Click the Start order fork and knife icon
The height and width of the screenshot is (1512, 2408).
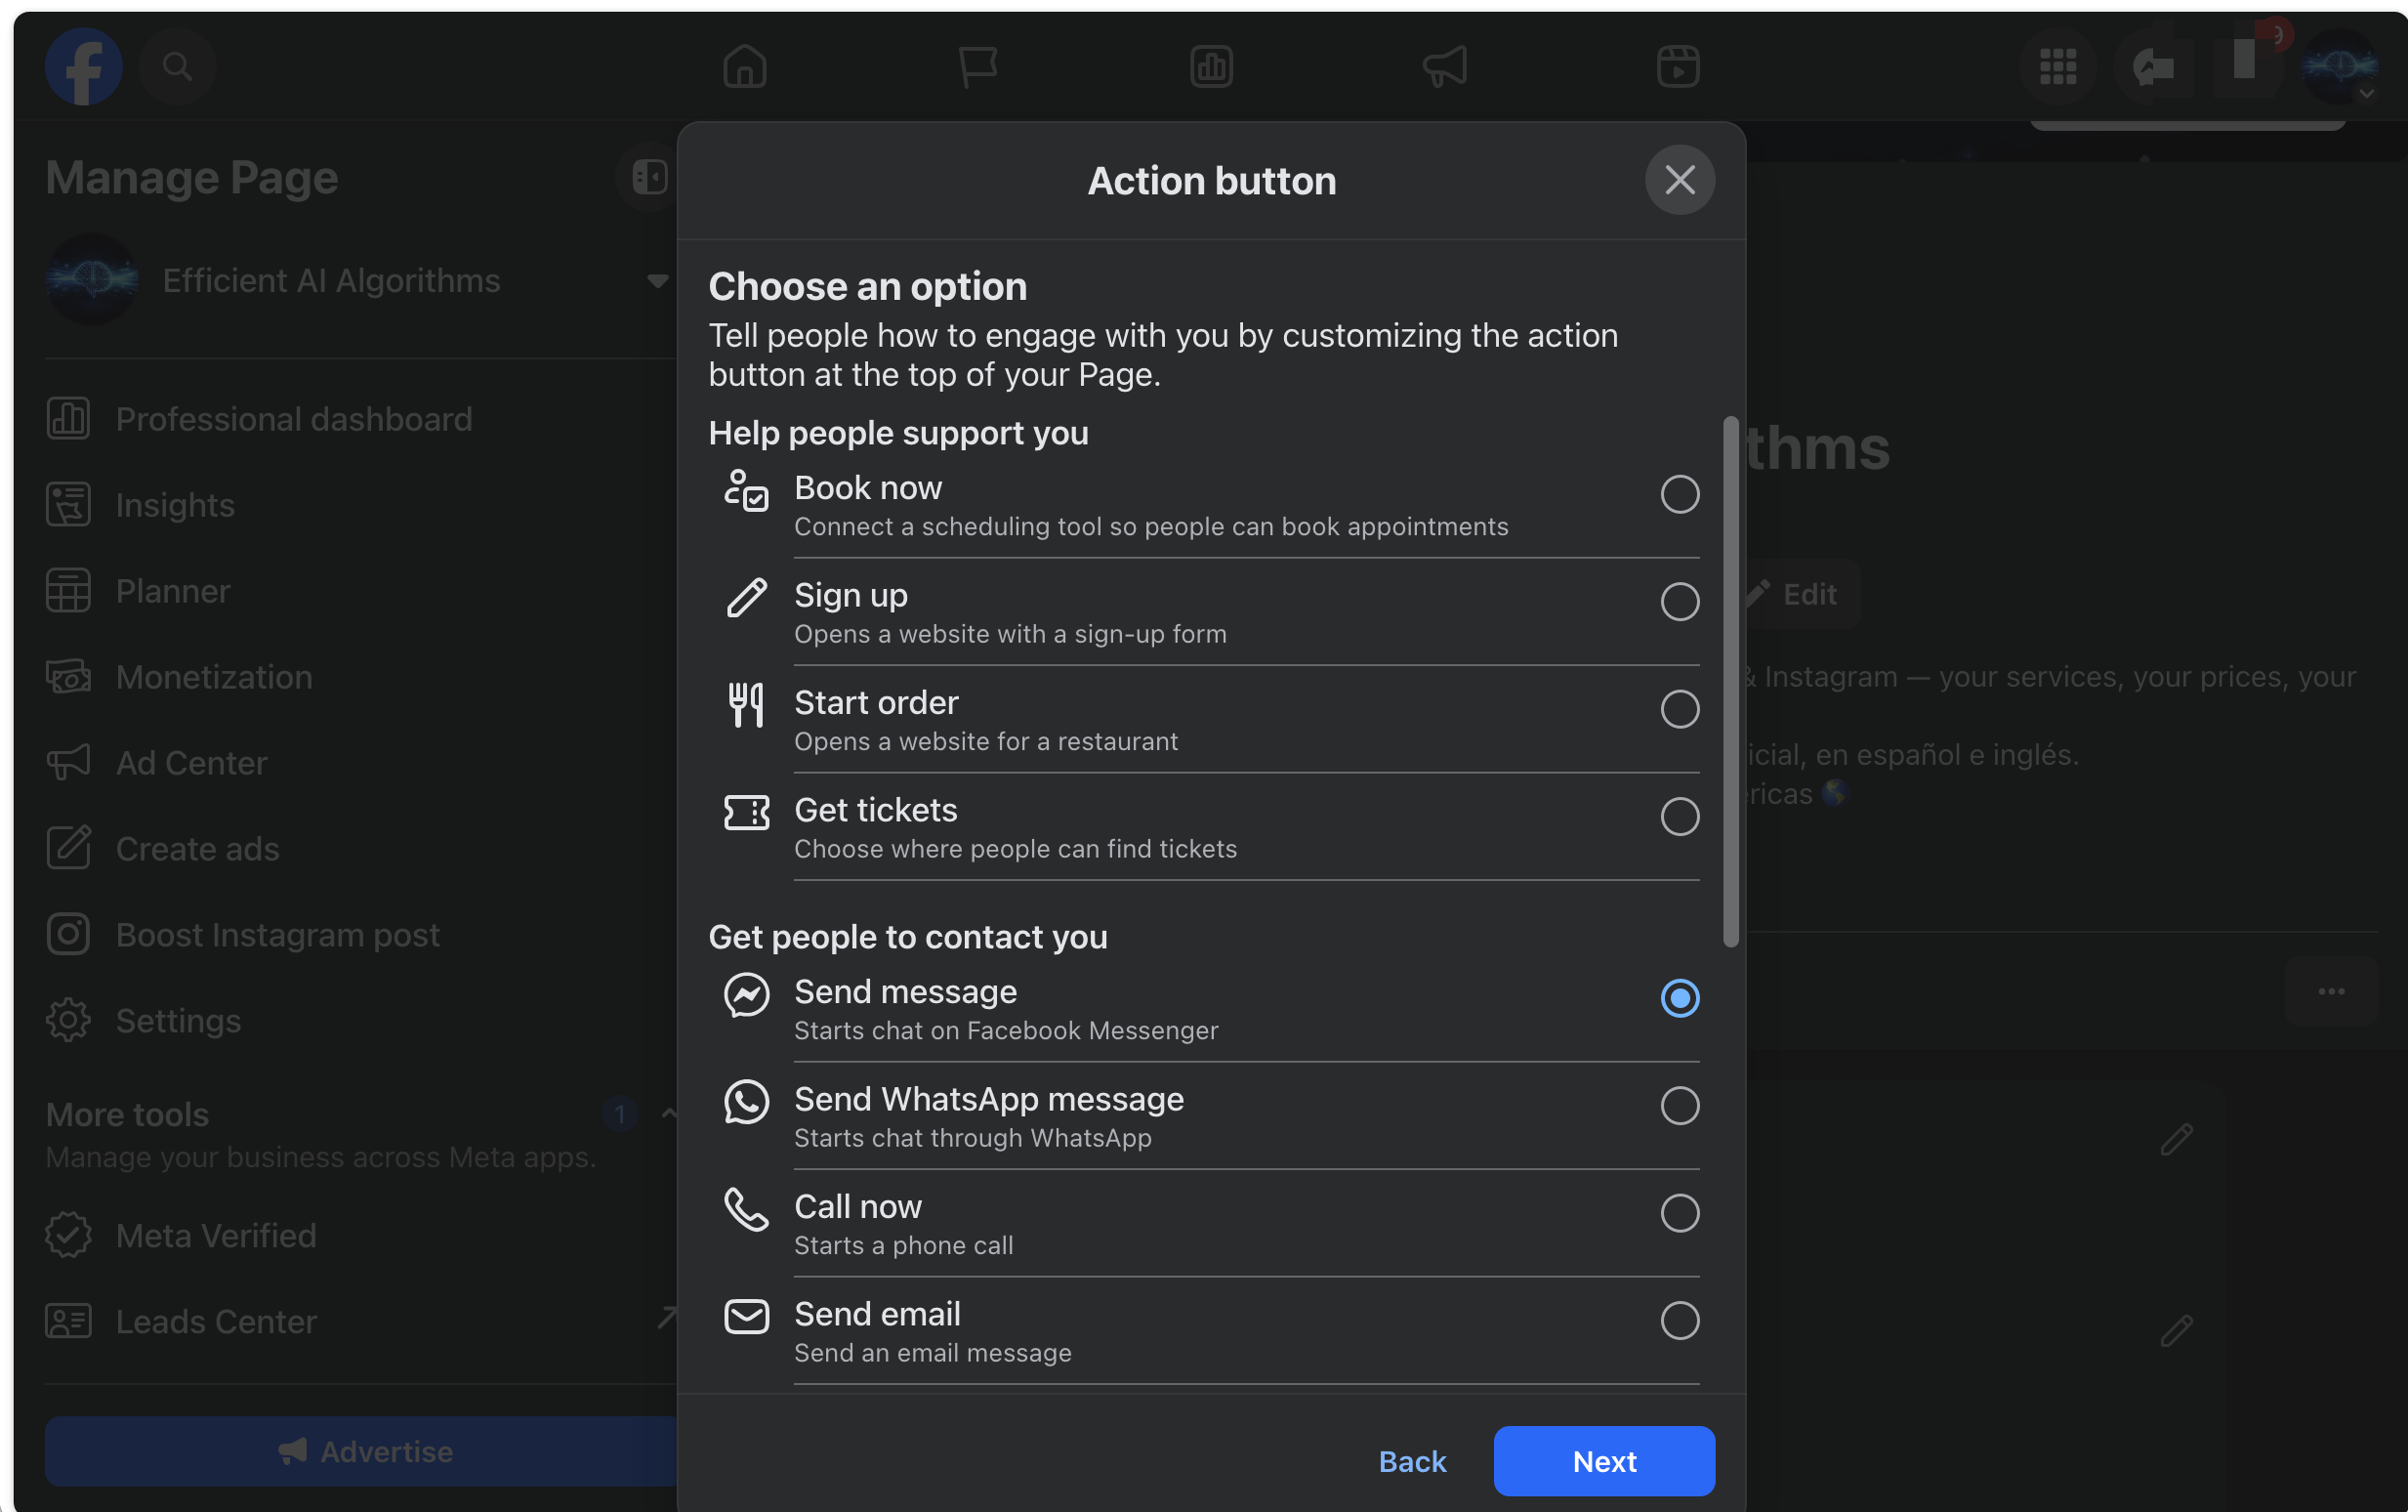pyautogui.click(x=747, y=705)
